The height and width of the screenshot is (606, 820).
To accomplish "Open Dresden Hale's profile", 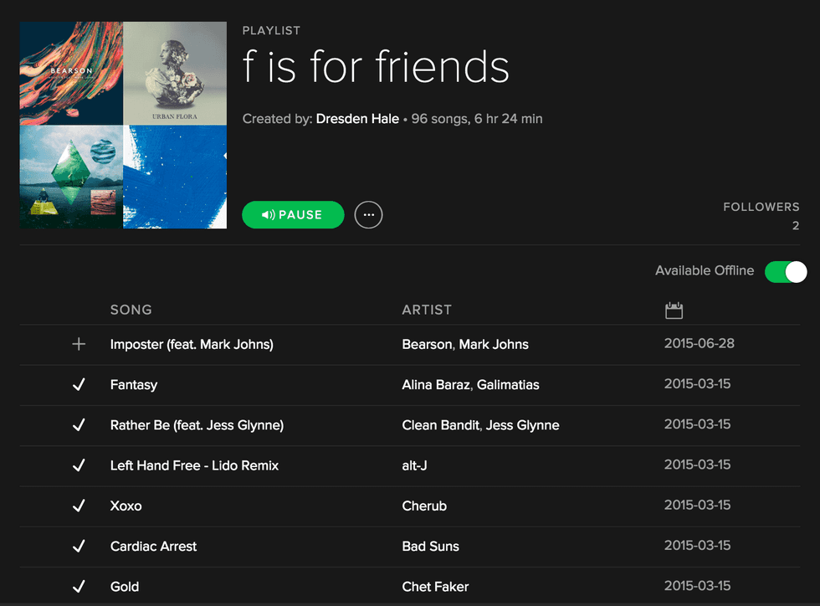I will pos(357,118).
